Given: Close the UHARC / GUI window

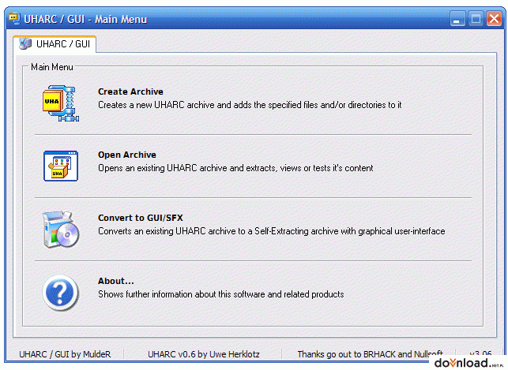Looking at the screenshot, I should click(494, 19).
